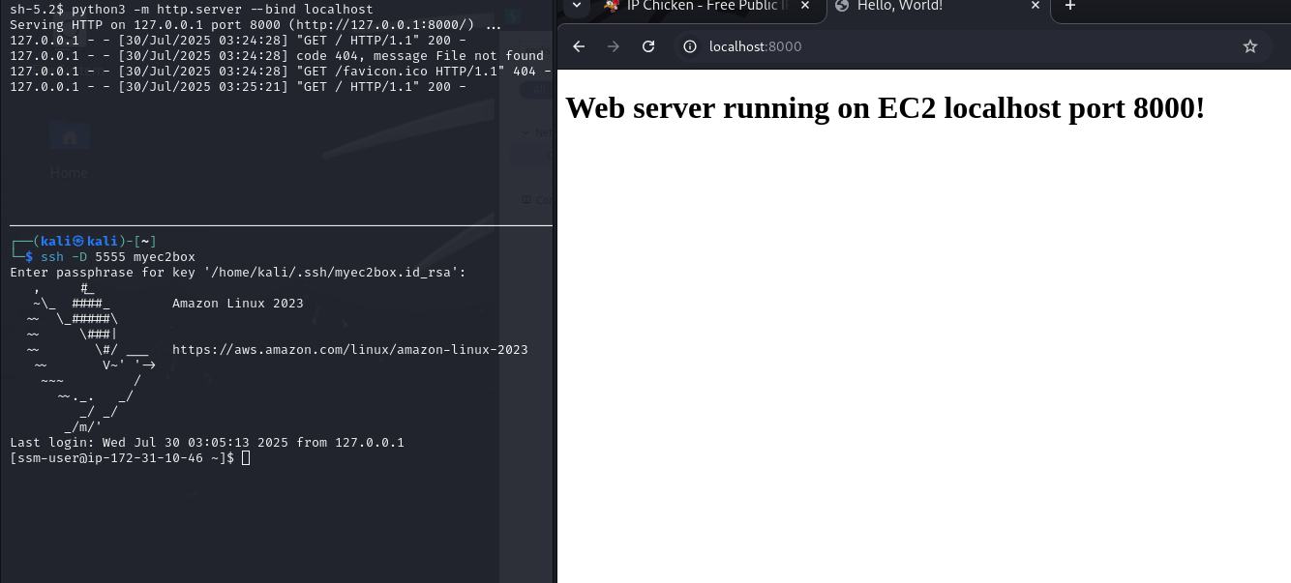Open a new tab with the plus button
The image size is (1291, 583).
click(1069, 6)
